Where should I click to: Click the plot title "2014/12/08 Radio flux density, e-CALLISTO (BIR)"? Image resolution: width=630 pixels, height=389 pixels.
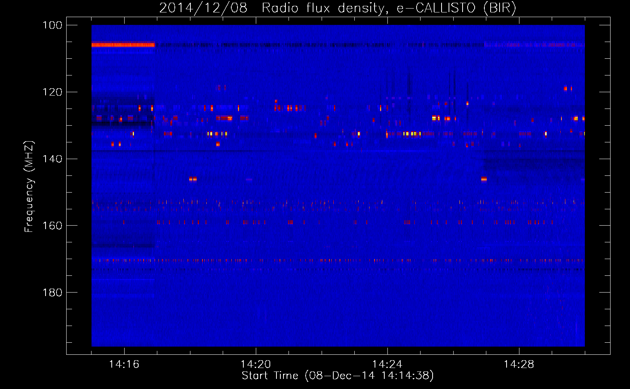(338, 8)
